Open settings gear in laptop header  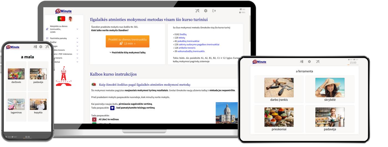point(206,11)
